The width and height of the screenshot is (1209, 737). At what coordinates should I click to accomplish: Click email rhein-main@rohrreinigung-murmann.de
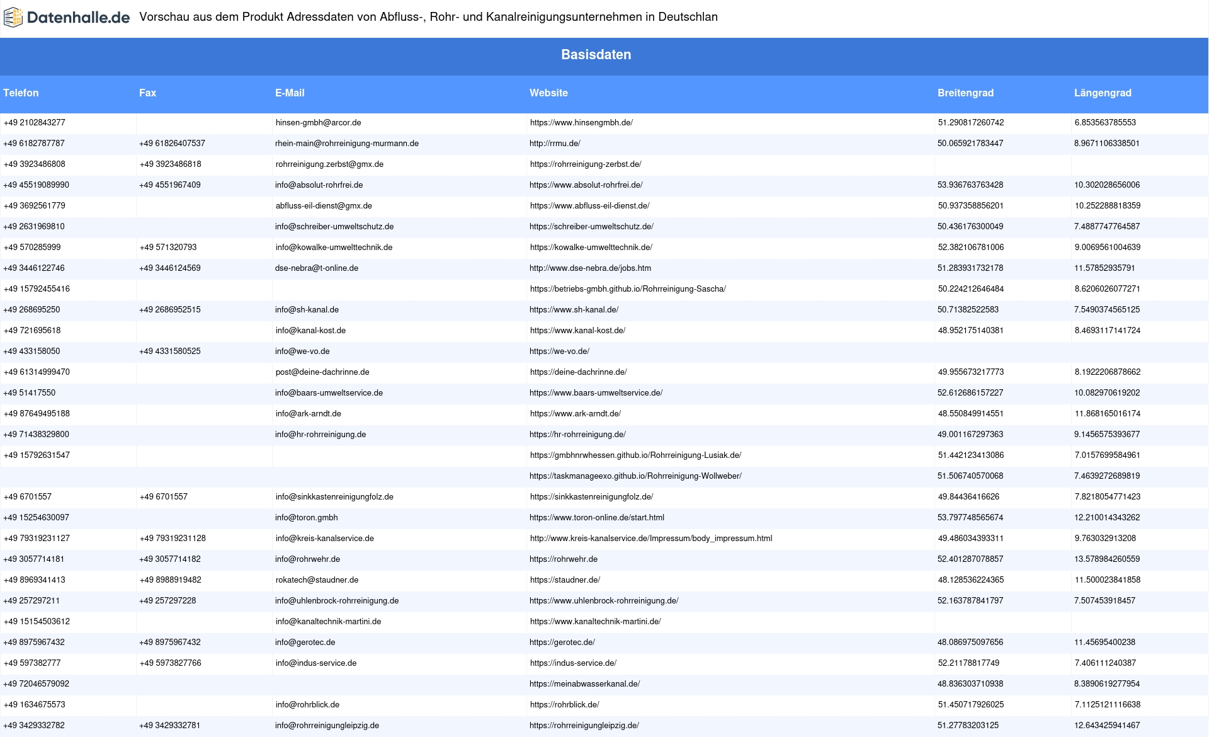pos(347,144)
